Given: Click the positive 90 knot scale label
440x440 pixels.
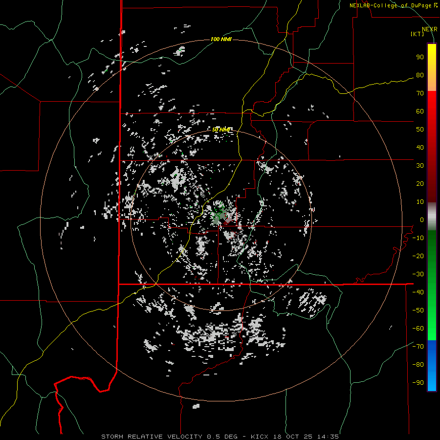Looking at the screenshot, I should pos(420,57).
